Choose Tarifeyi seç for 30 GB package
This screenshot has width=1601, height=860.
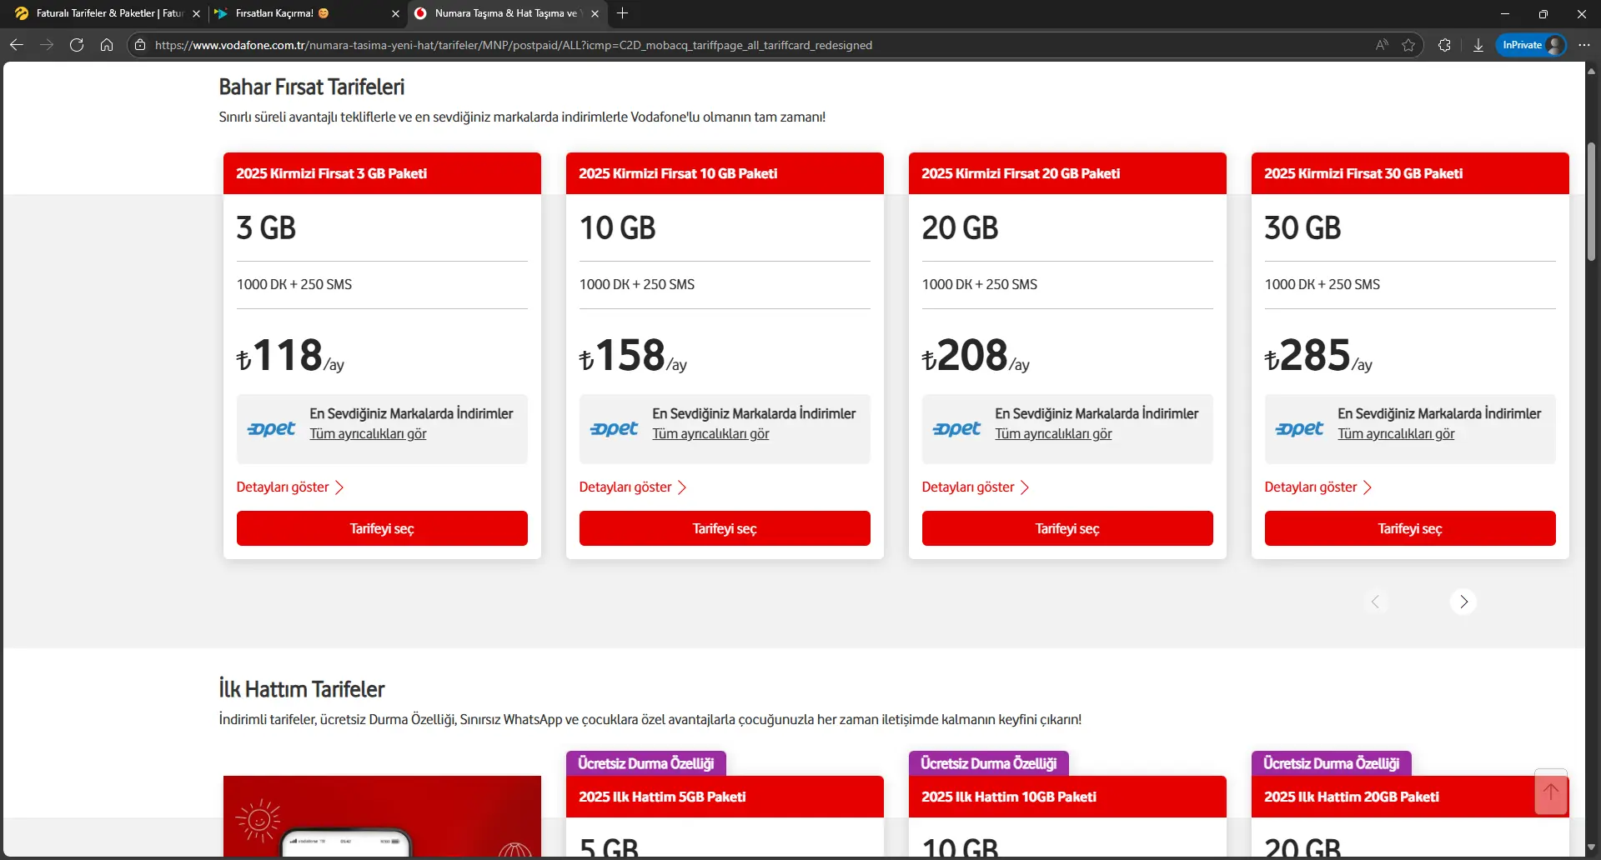point(1410,528)
